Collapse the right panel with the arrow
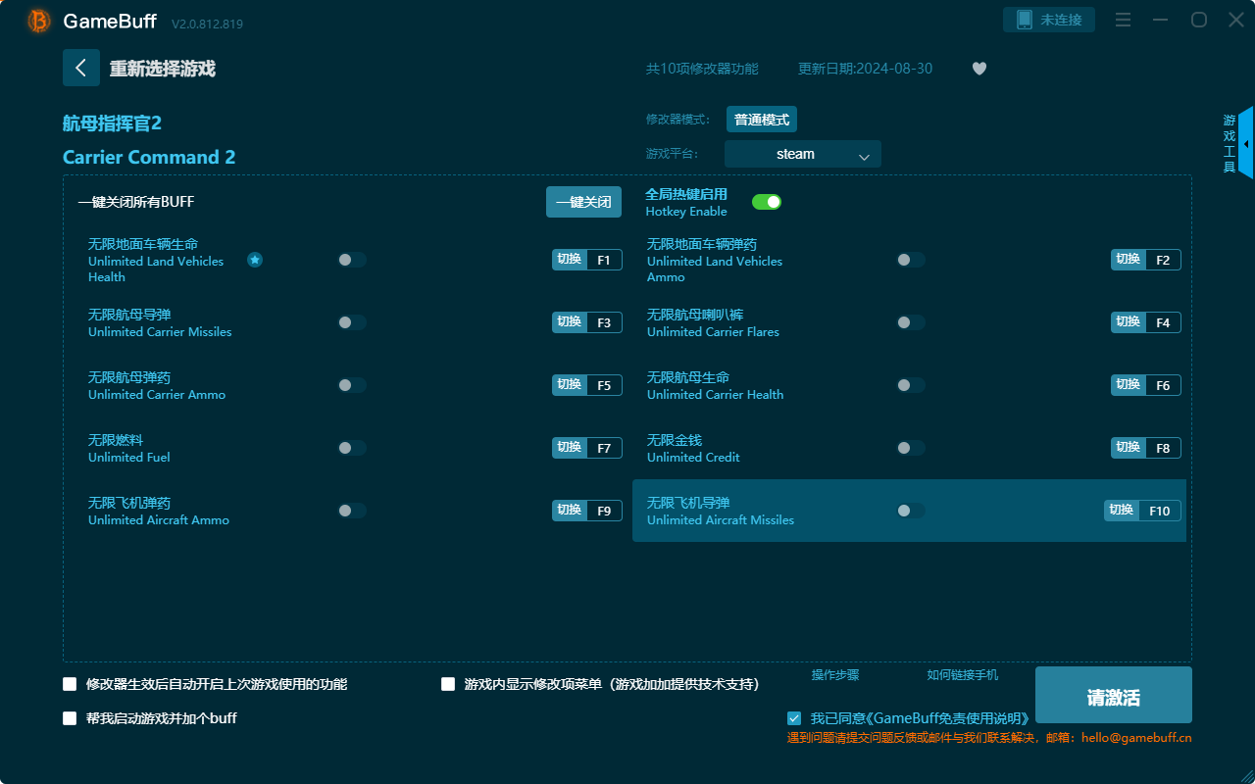 click(1246, 143)
